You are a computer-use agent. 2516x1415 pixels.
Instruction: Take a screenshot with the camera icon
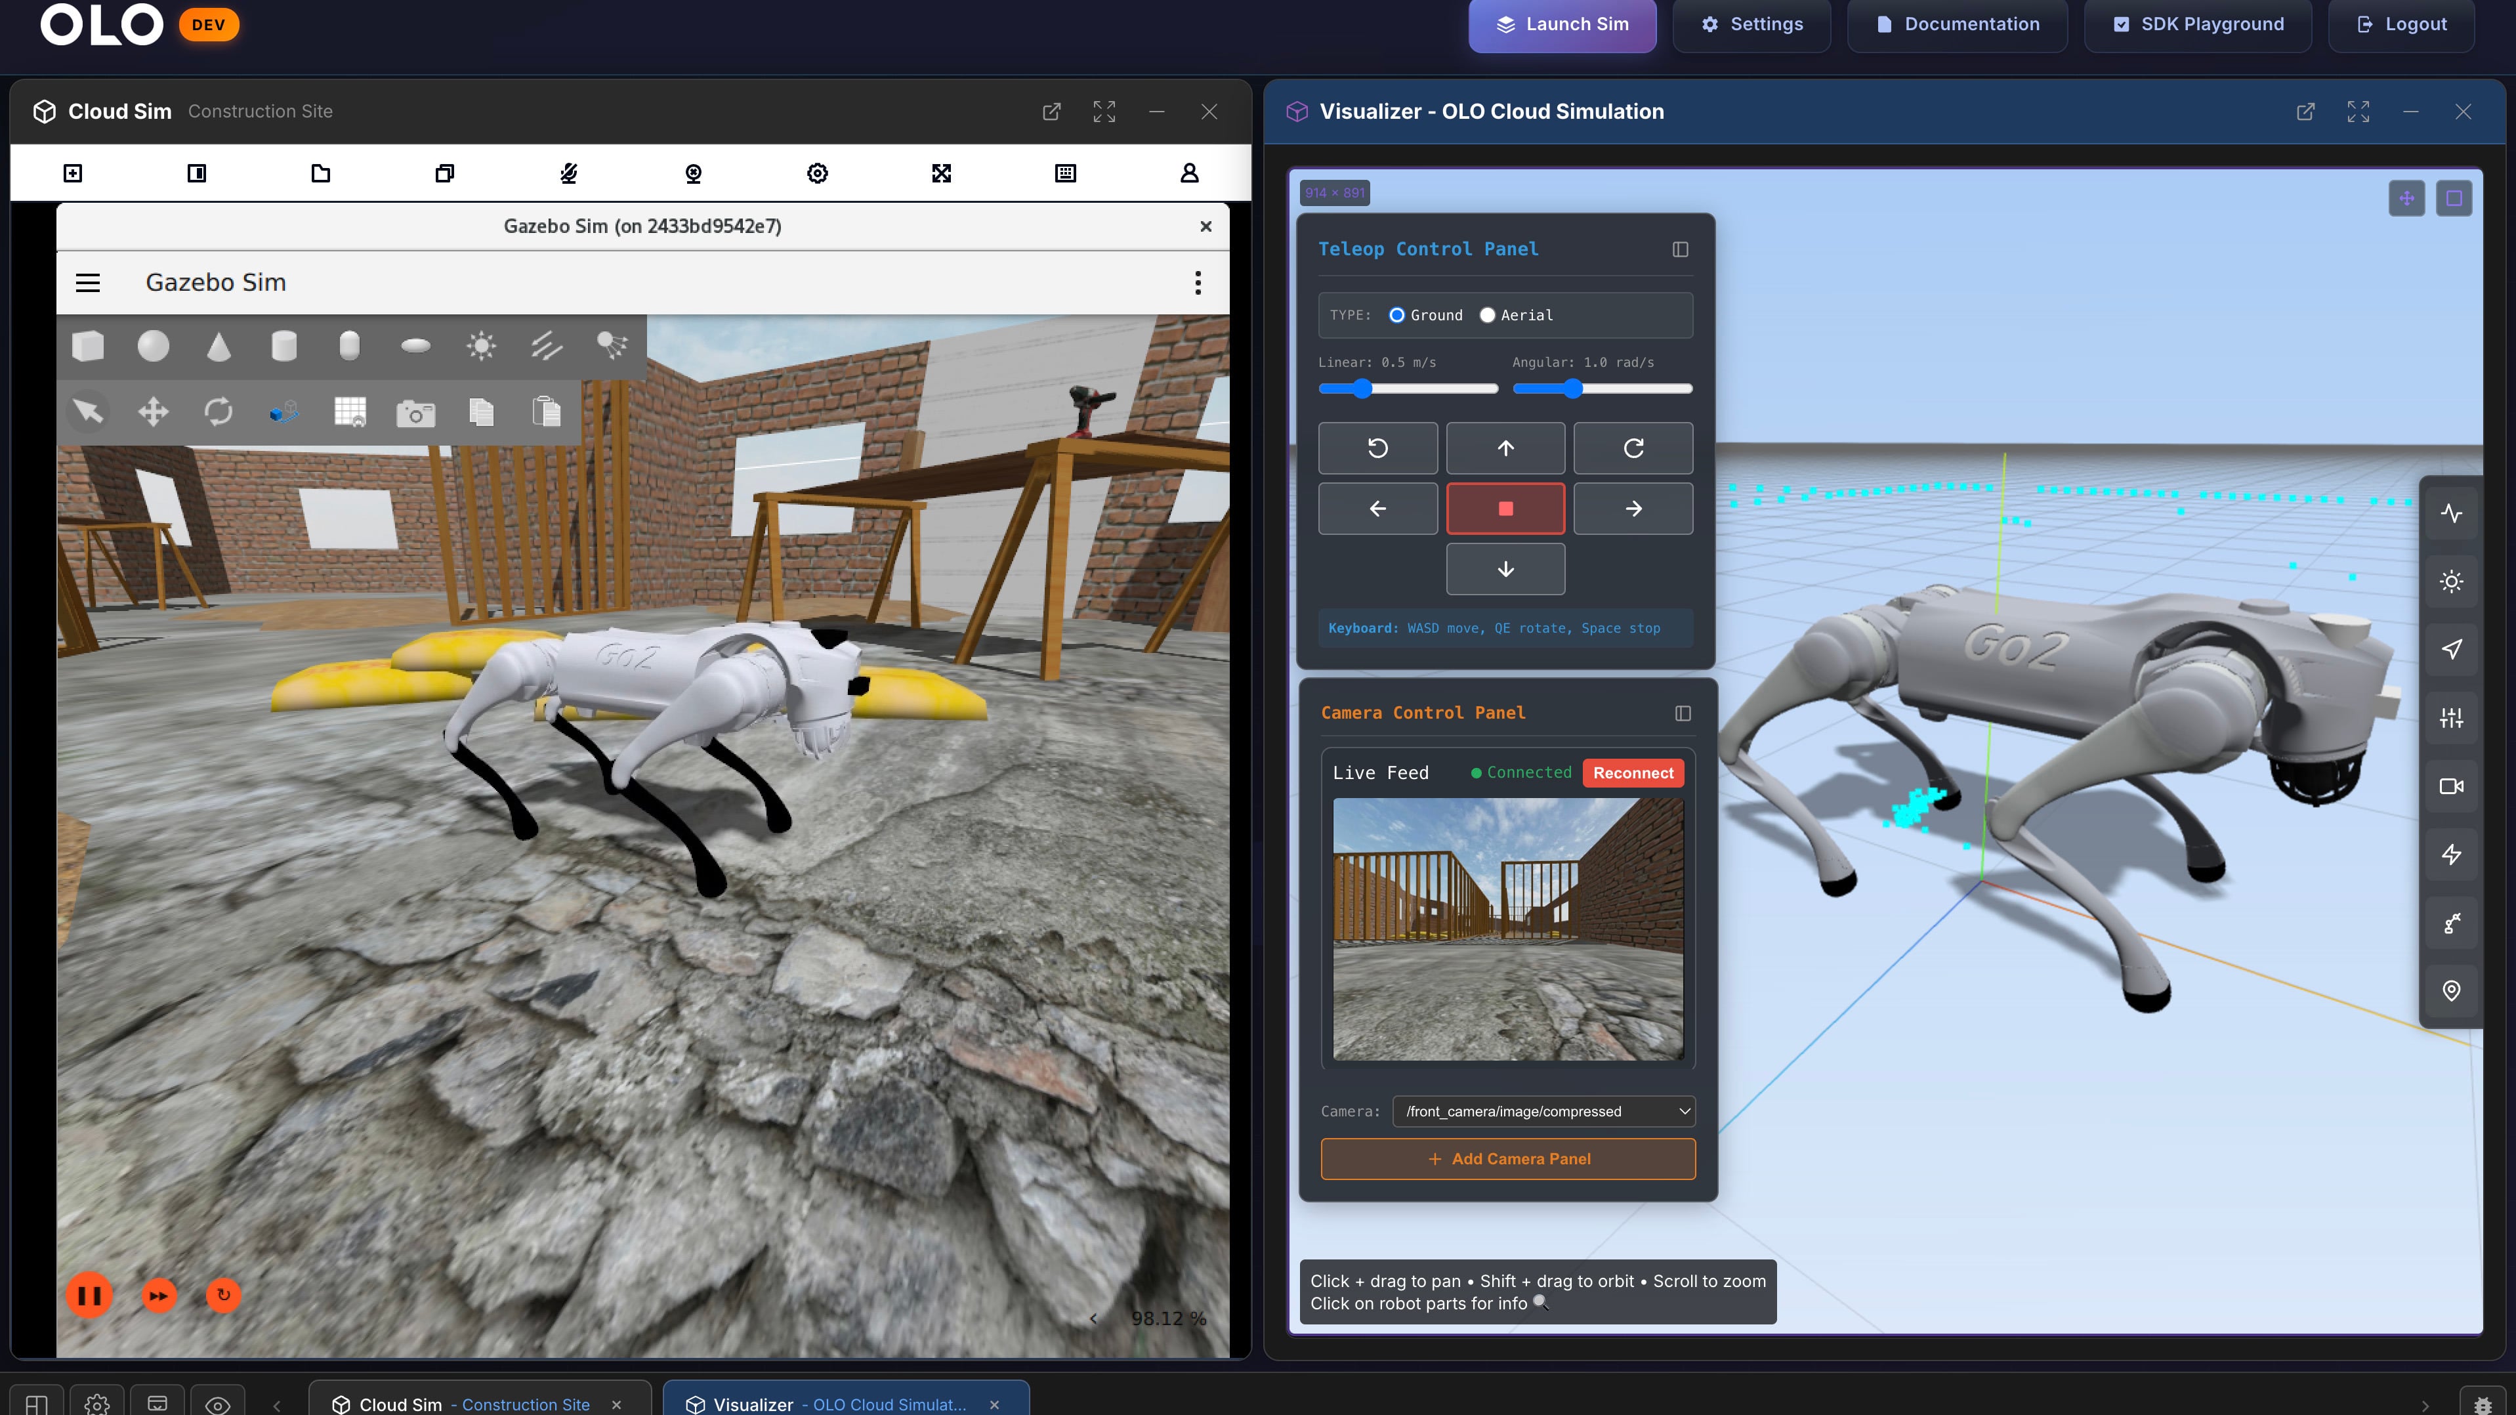(x=415, y=413)
